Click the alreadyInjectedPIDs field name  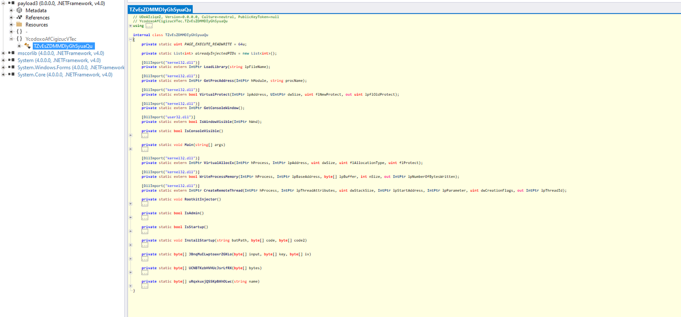tap(215, 54)
